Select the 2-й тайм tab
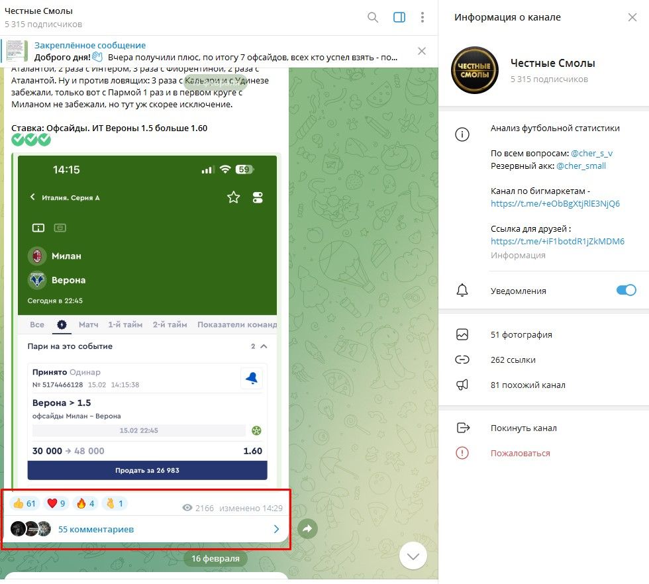Image resolution: width=649 pixels, height=584 pixels. click(x=170, y=325)
